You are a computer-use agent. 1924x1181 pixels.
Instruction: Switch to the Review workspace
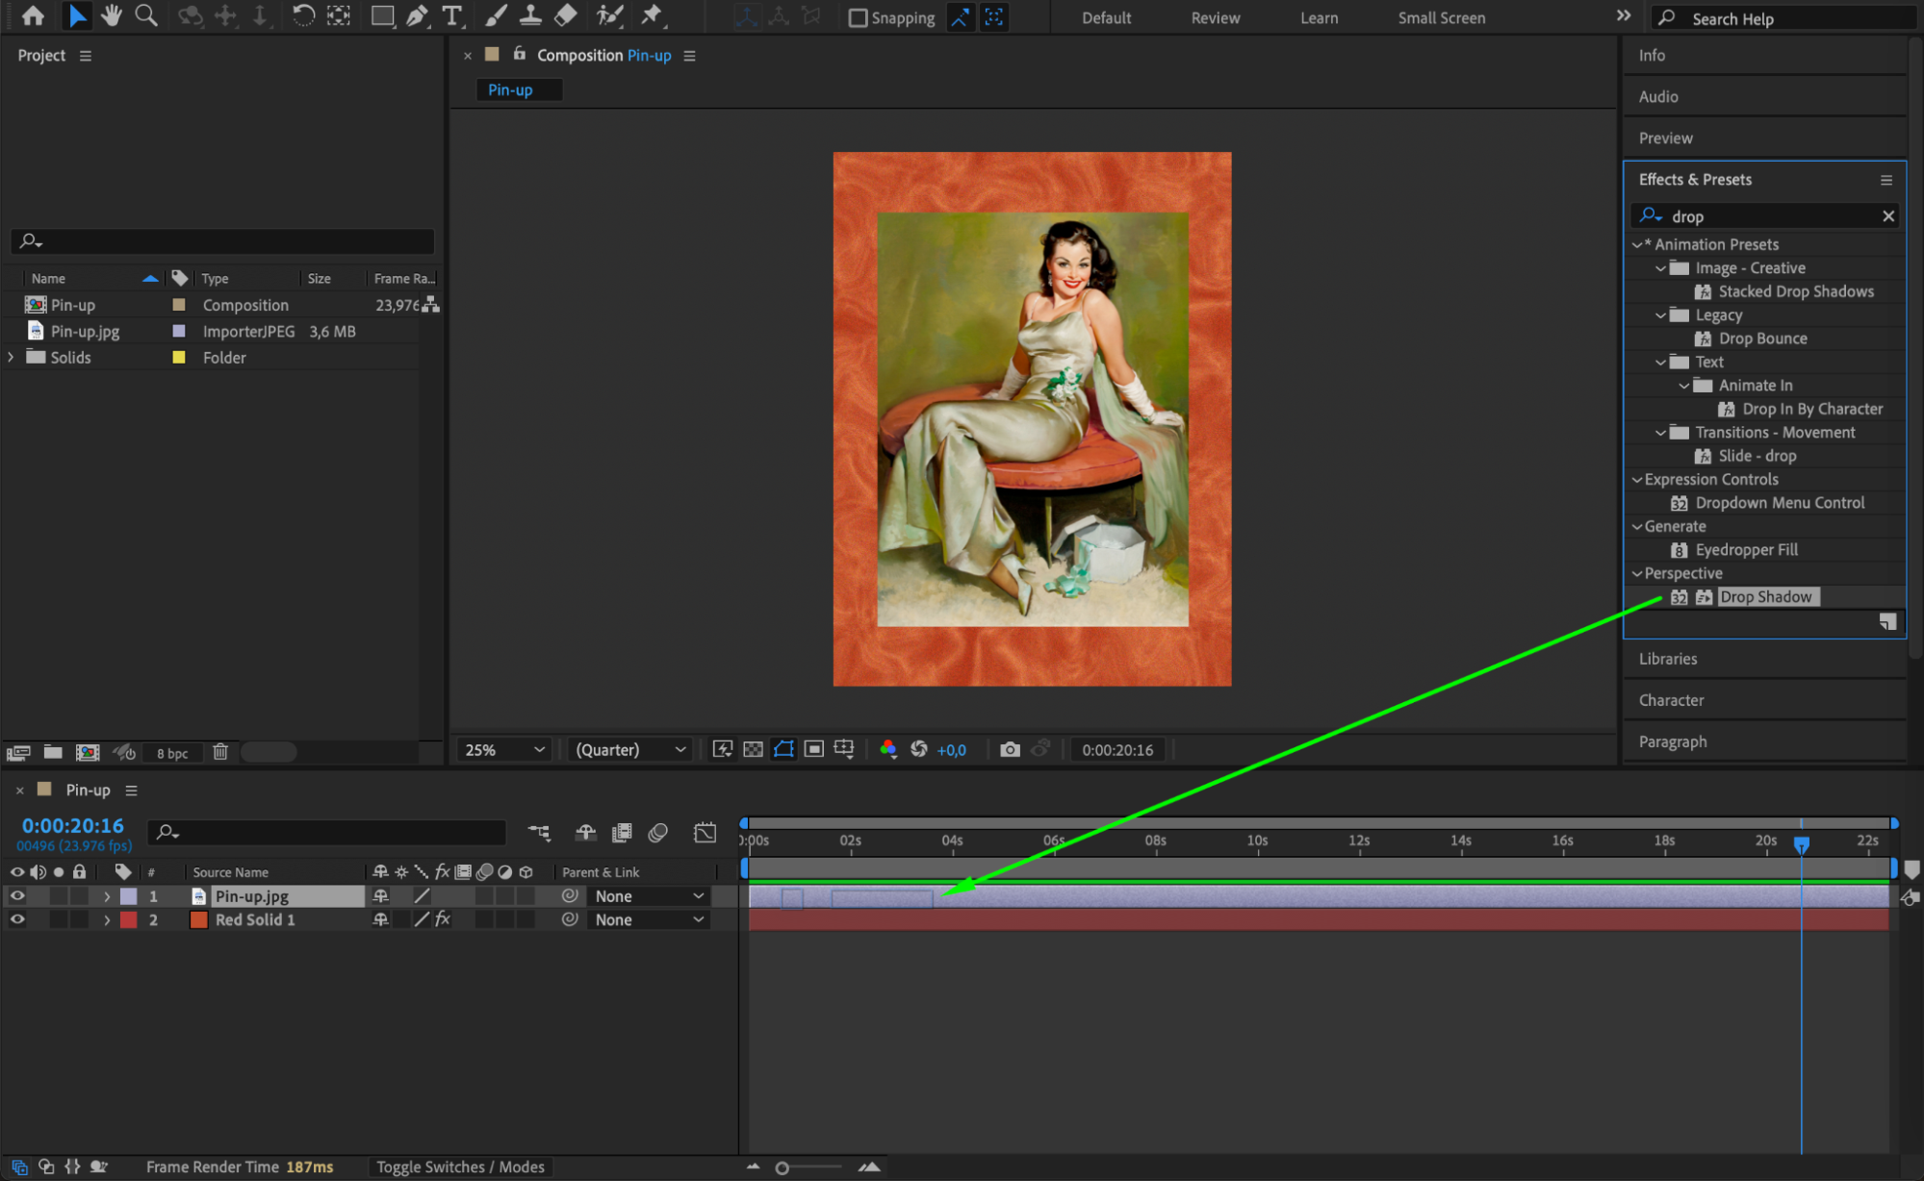coord(1215,18)
